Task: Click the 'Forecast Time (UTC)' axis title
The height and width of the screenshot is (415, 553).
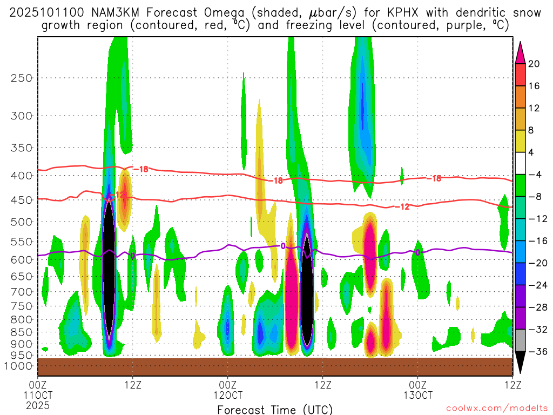Action: point(275,410)
